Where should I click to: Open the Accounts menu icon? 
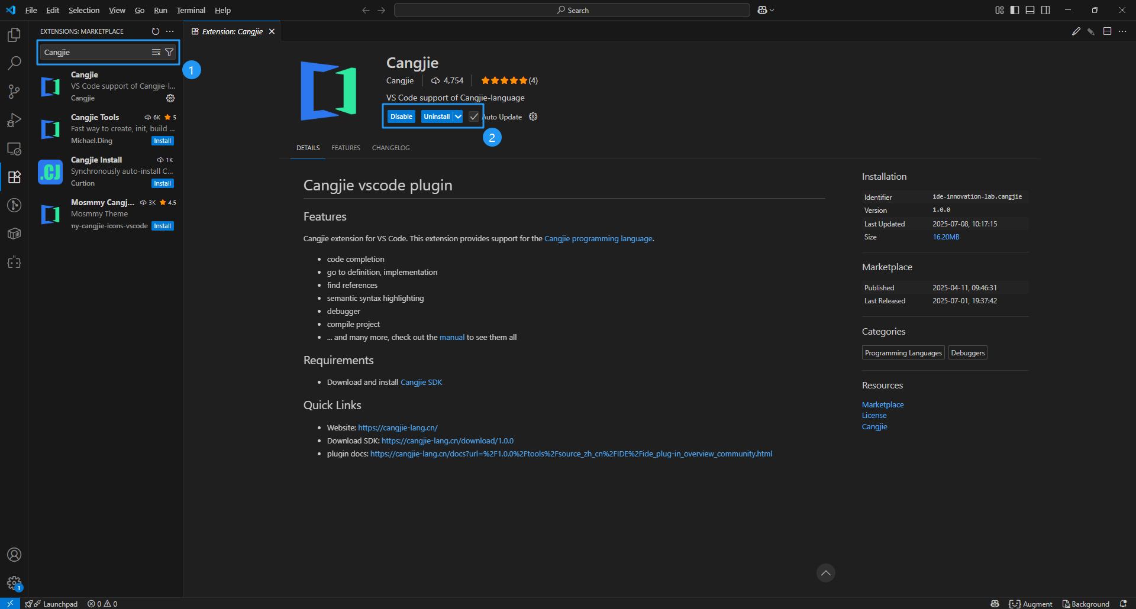[x=14, y=555]
